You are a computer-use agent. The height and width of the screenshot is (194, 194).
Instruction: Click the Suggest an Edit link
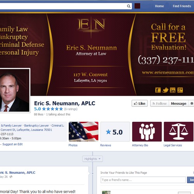pyautogui.click(x=12, y=144)
